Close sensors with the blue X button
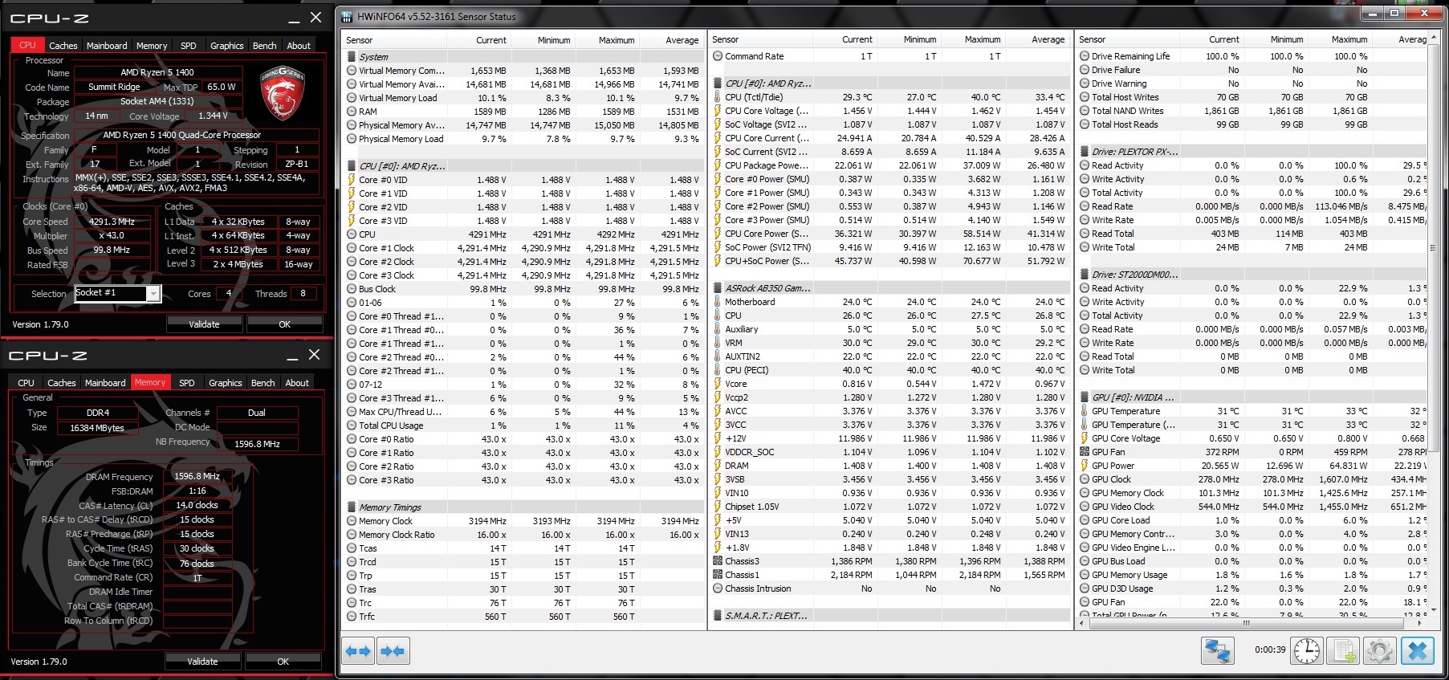Screen dimensions: 1449x680 pyautogui.click(x=1418, y=650)
